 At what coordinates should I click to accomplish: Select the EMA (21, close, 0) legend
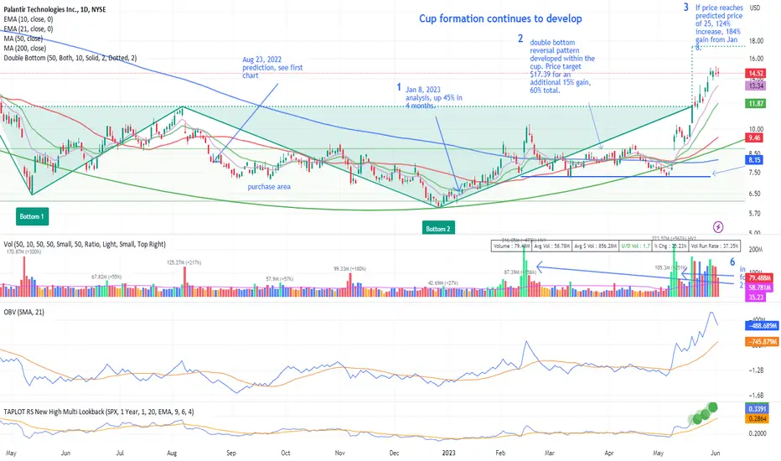28,28
